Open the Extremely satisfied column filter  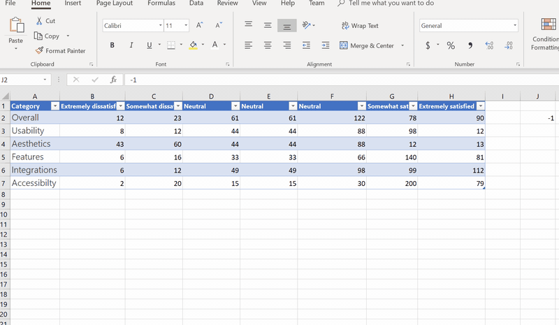click(x=481, y=106)
